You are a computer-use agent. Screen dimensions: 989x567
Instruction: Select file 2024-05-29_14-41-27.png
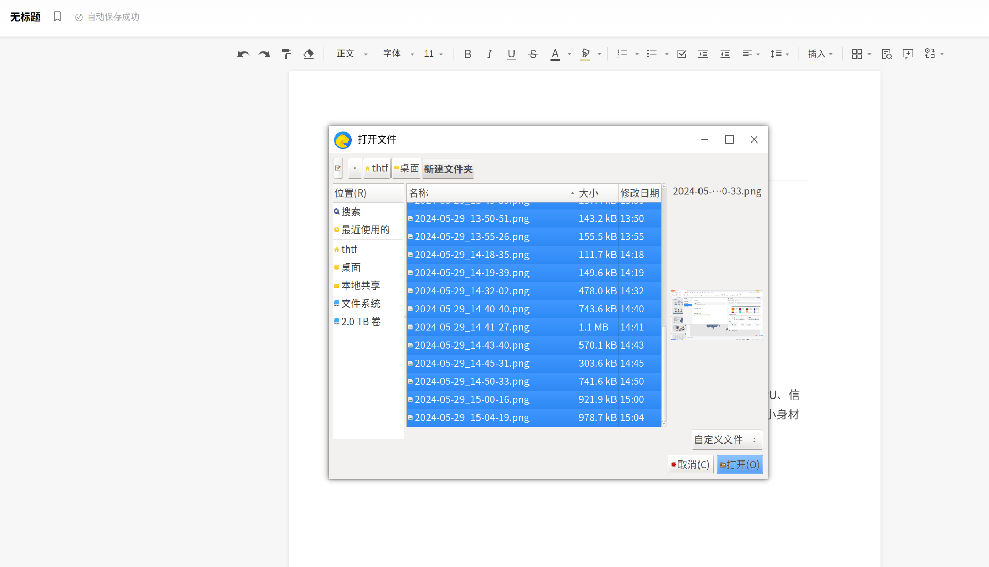click(x=472, y=327)
